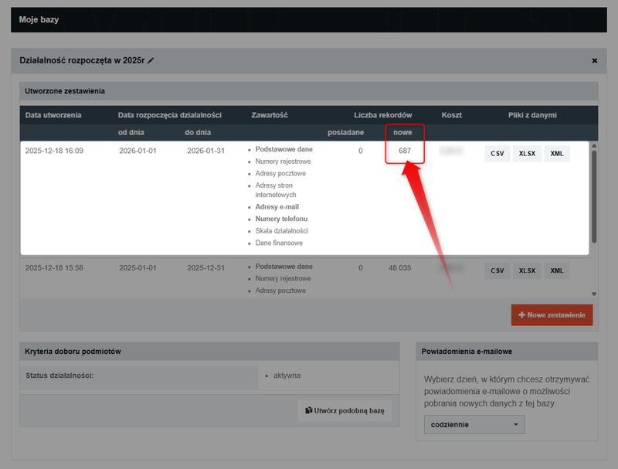Download the XLSX file for the 16:09 zestawienie
The width and height of the screenshot is (618, 469).
526,153
